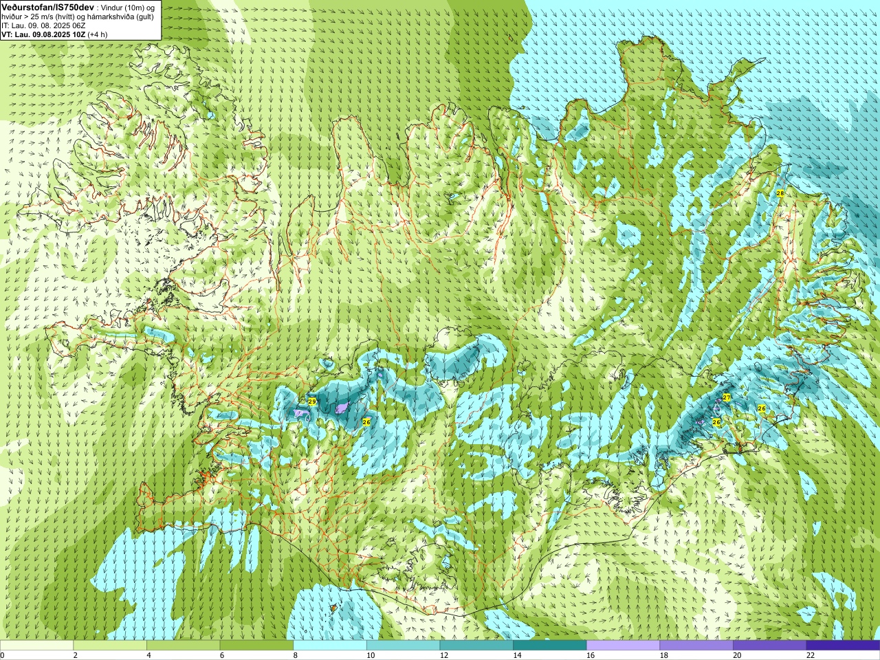
Task: Click the 12–14 m/s teal swatch
Action: [476, 645]
